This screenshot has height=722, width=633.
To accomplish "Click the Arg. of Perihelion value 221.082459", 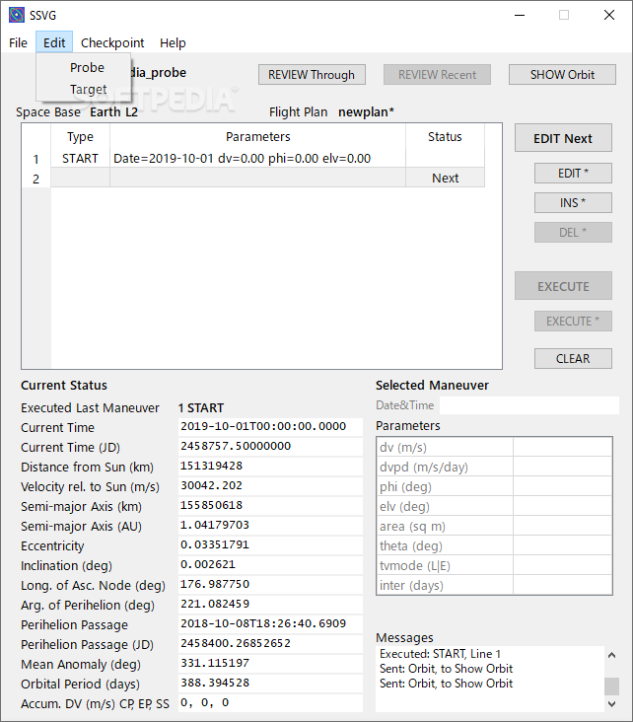I will [270, 604].
